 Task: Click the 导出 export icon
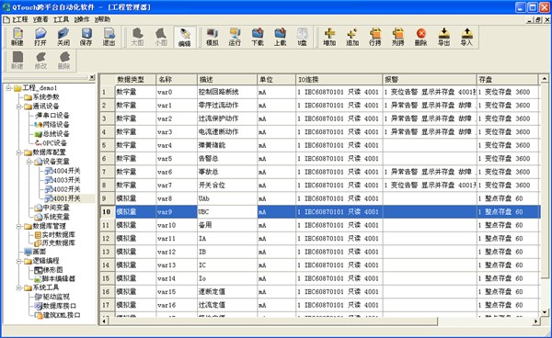(444, 37)
